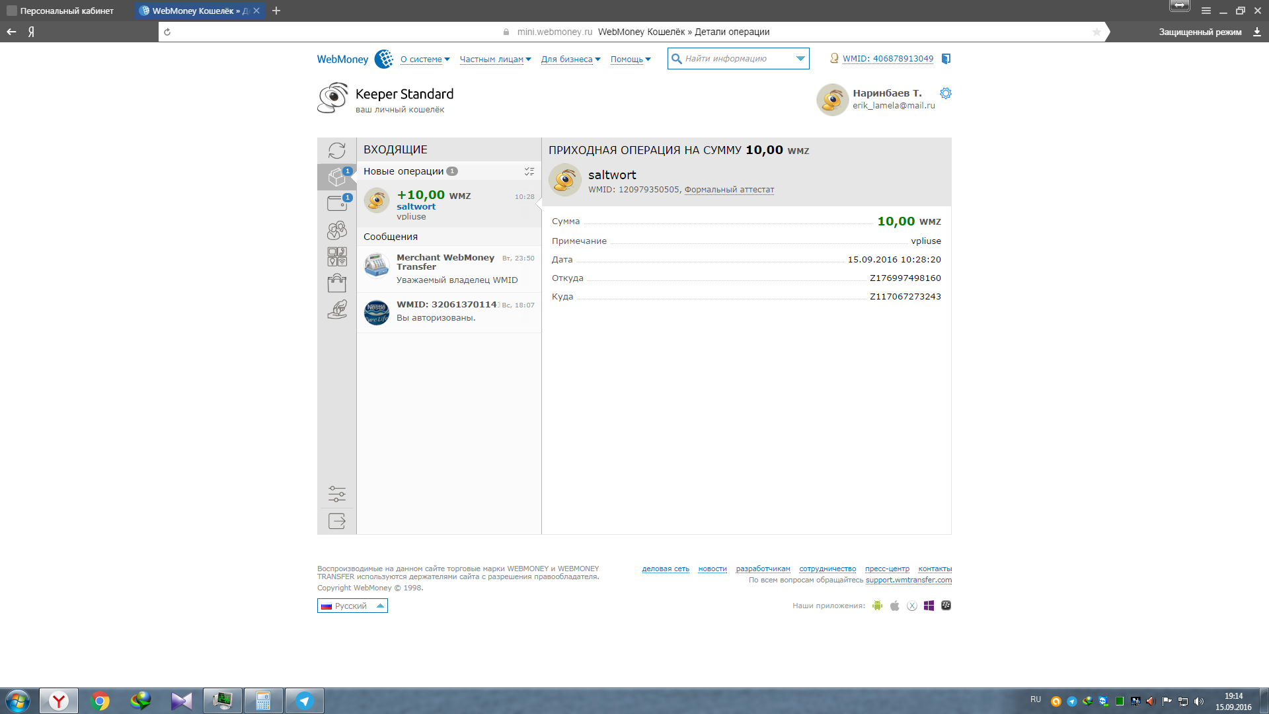
Task: Open a new browser tab
Action: point(276,11)
